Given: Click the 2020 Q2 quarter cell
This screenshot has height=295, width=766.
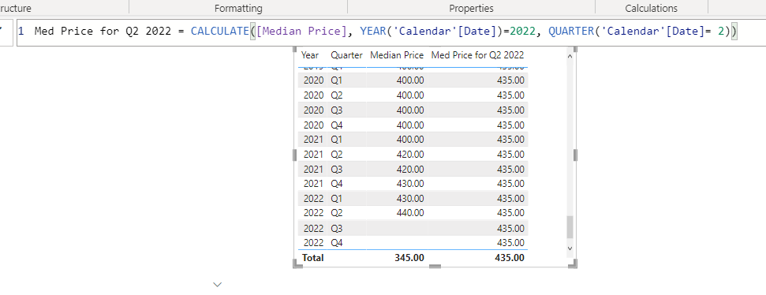Looking at the screenshot, I should pos(337,95).
